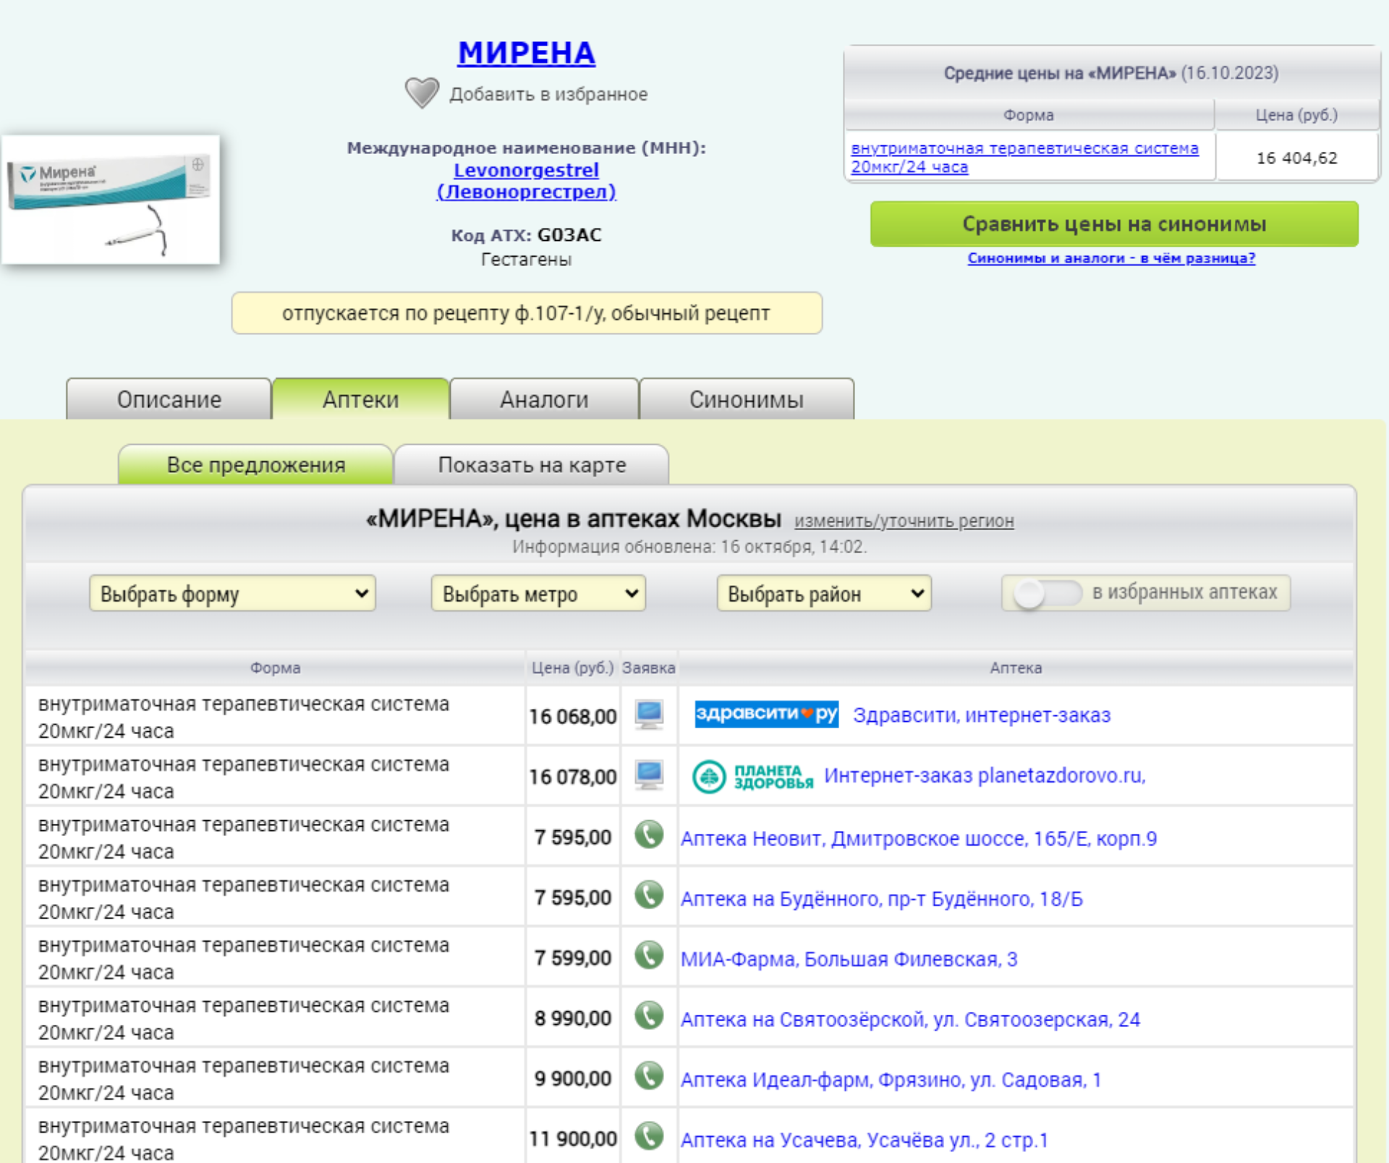Click phone icon for Аптека на Усачева

pyautogui.click(x=649, y=1137)
